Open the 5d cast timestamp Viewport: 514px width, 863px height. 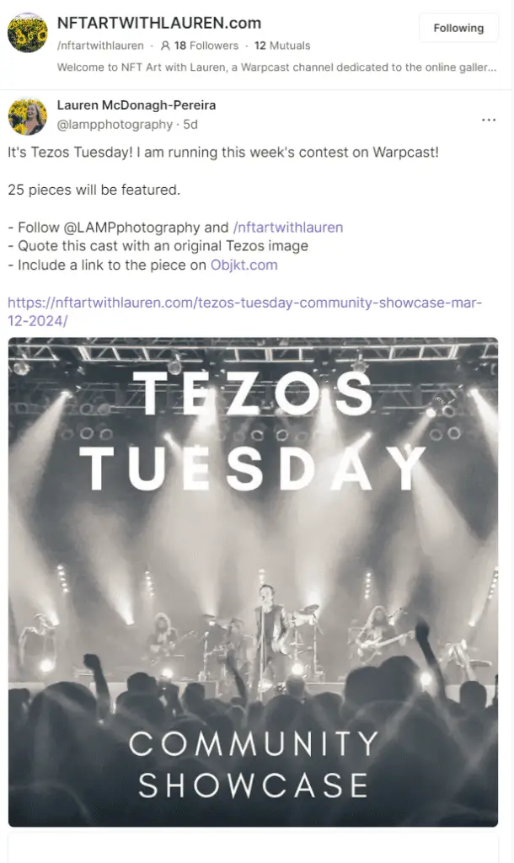coord(190,125)
